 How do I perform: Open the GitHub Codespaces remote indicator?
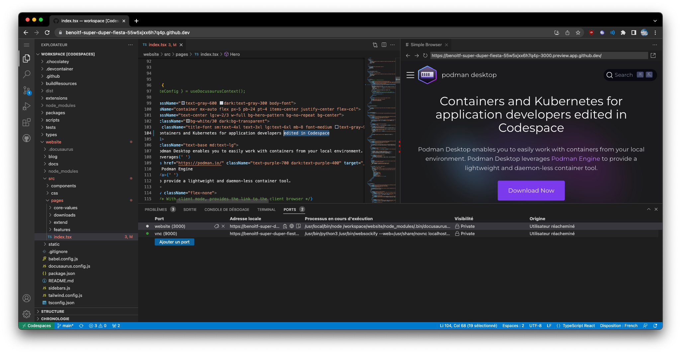[x=37, y=325]
